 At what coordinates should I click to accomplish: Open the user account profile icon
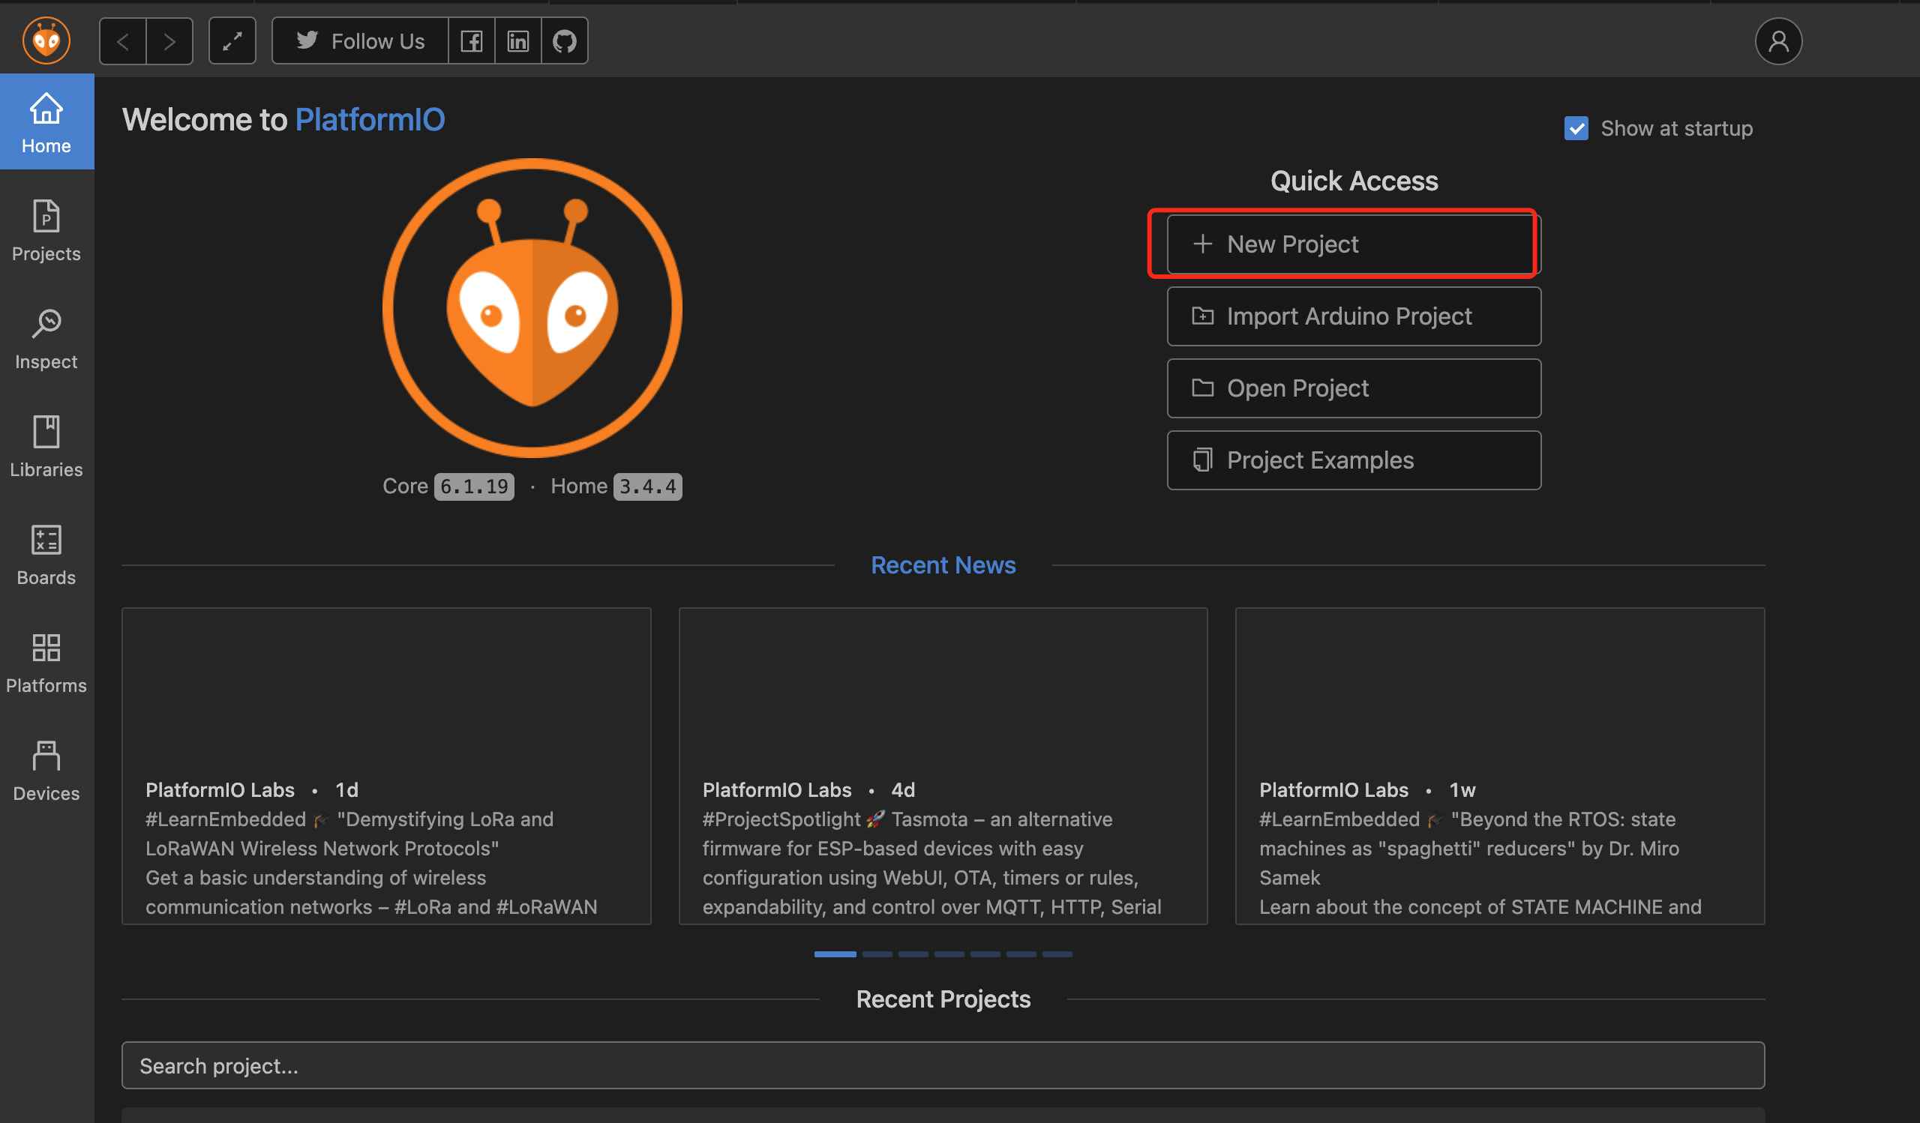tap(1778, 41)
